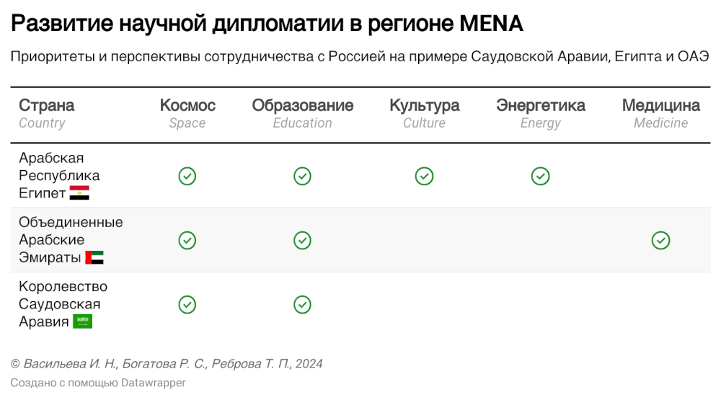Click Egypt's Education checkmark icon
This screenshot has height=400, width=721.
point(302,176)
